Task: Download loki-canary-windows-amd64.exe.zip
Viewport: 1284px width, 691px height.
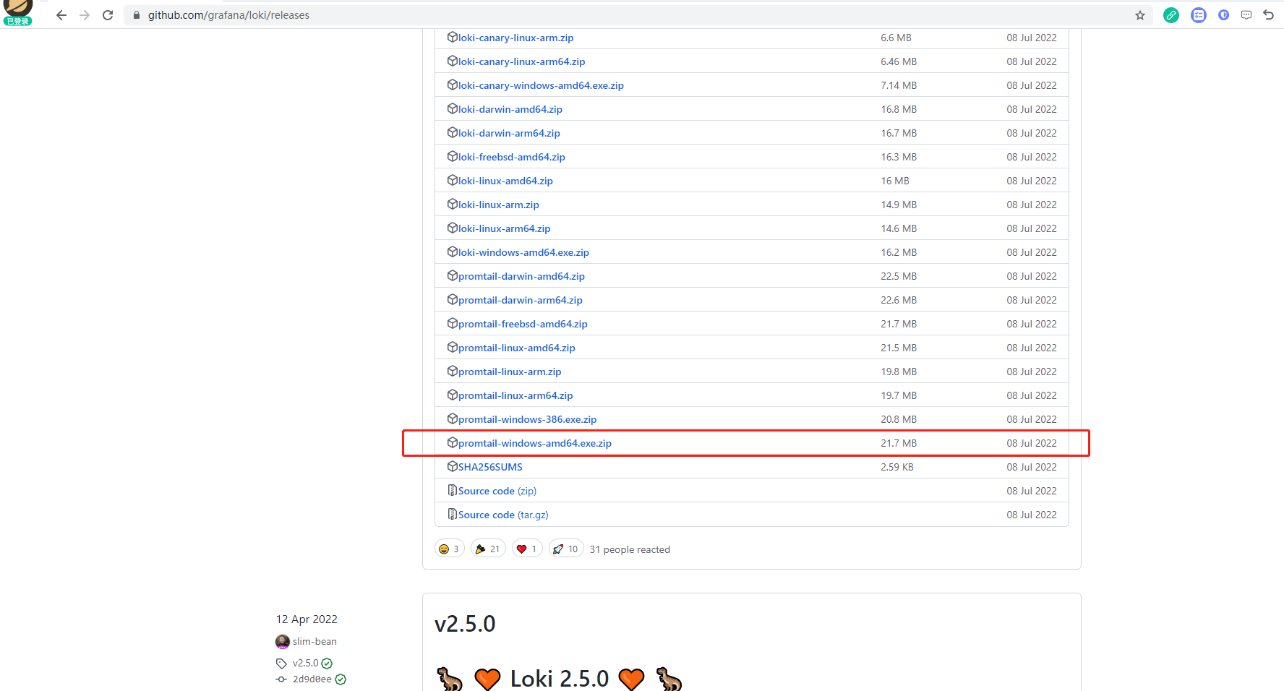Action: [541, 85]
